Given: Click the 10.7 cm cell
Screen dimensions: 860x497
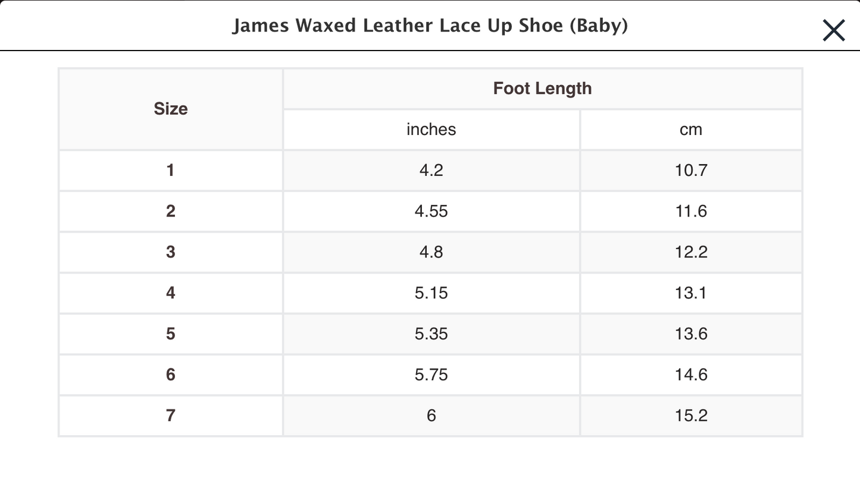Looking at the screenshot, I should [x=690, y=171].
